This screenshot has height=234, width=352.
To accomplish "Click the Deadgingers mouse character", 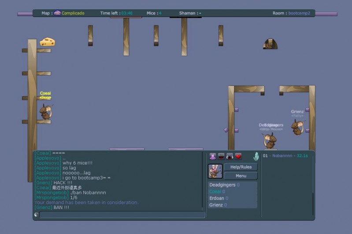I will pyautogui.click(x=270, y=141).
